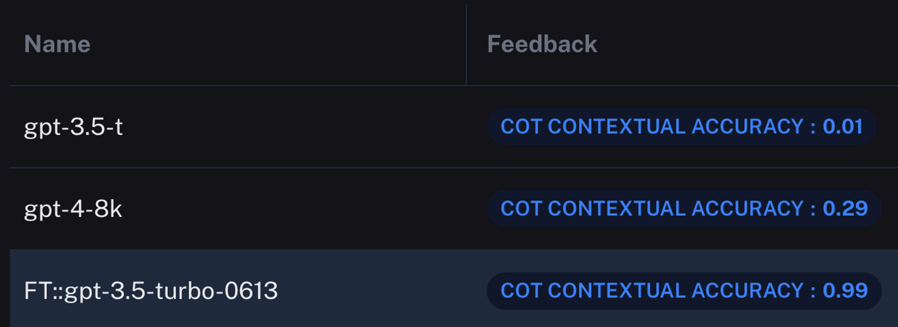Click empty space right of the Name header
Screen dimensions: 898x327
click(269, 44)
